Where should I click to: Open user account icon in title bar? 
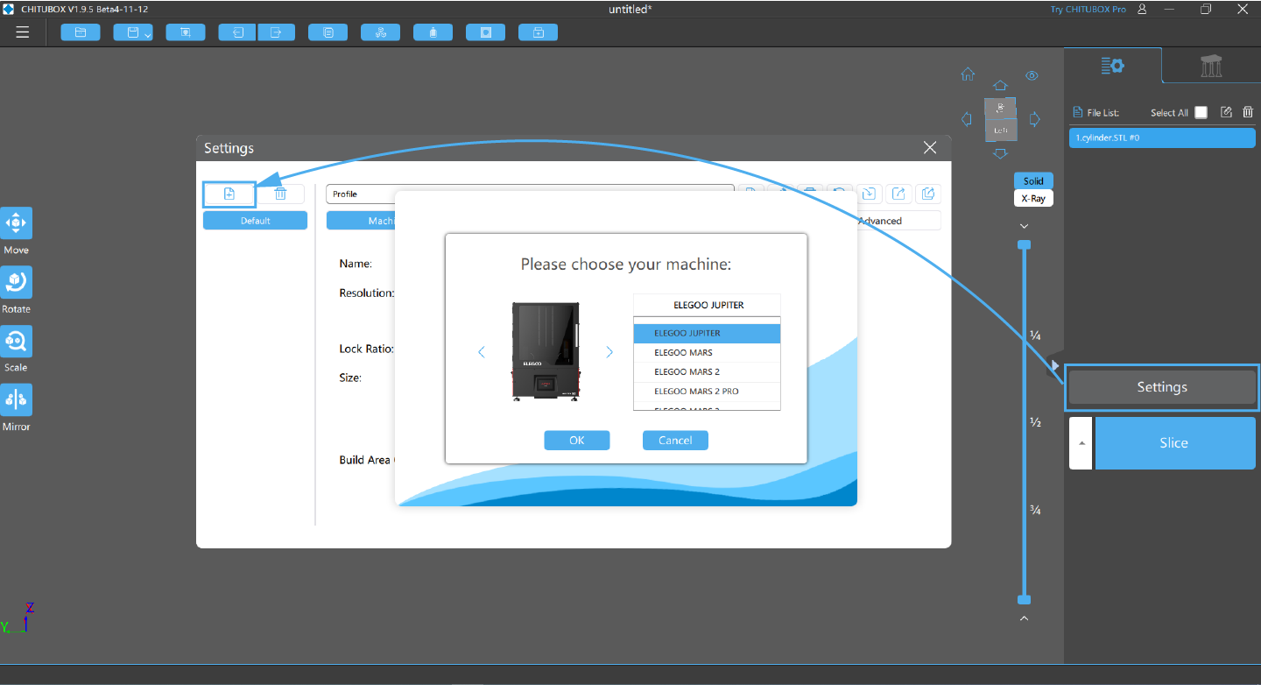pos(1142,9)
